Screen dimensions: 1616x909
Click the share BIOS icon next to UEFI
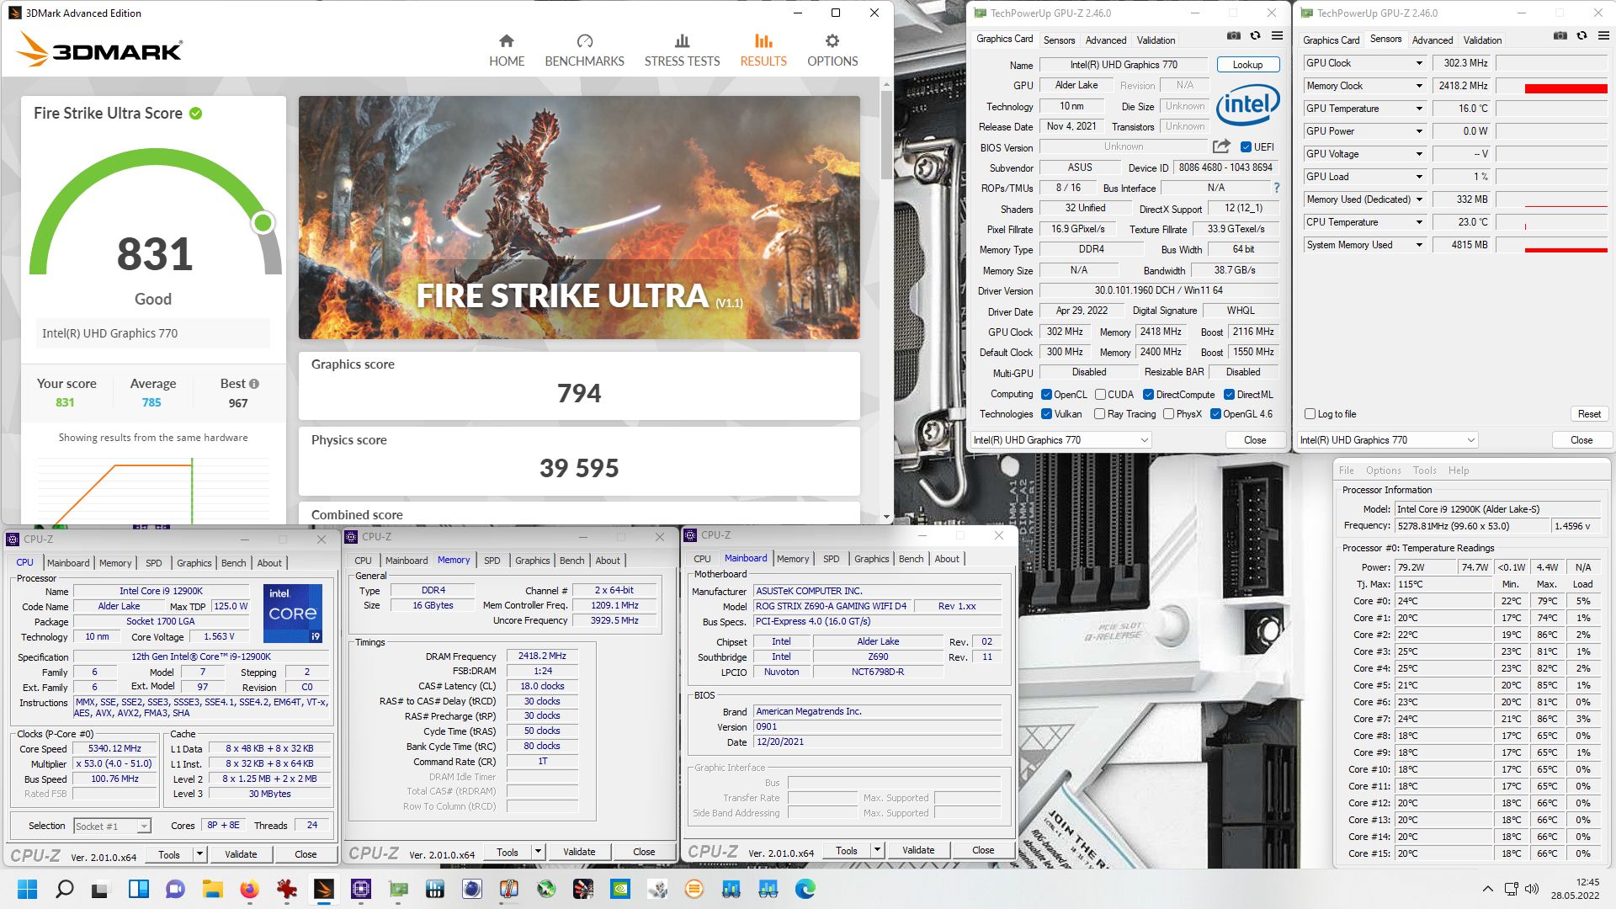[x=1222, y=146]
